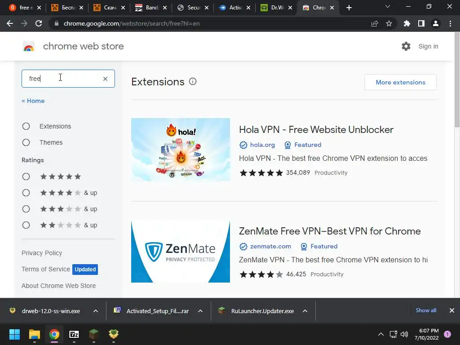Bookmark this page with the star icon
Screen dimensions: 460x345
(389, 23)
